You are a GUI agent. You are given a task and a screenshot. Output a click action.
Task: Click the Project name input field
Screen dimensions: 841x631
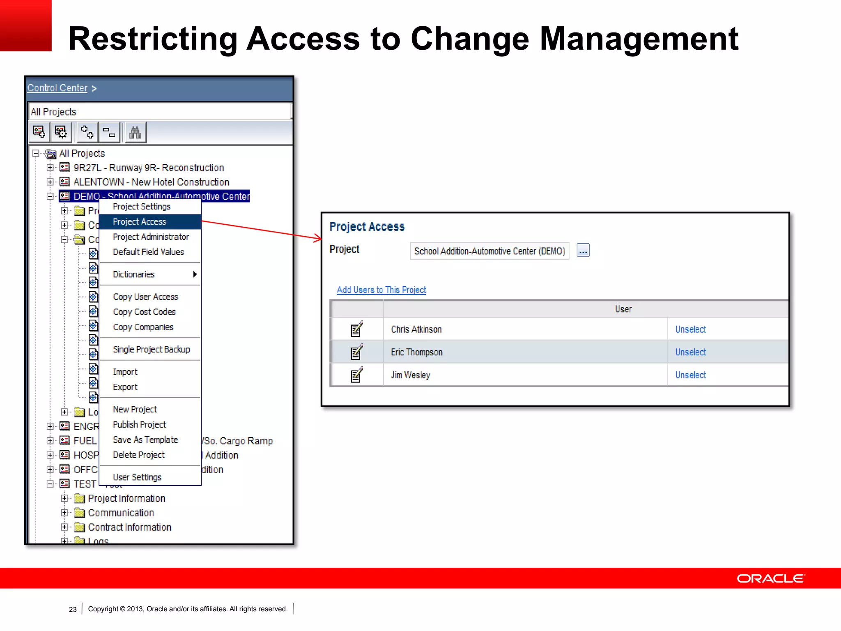pyautogui.click(x=489, y=251)
